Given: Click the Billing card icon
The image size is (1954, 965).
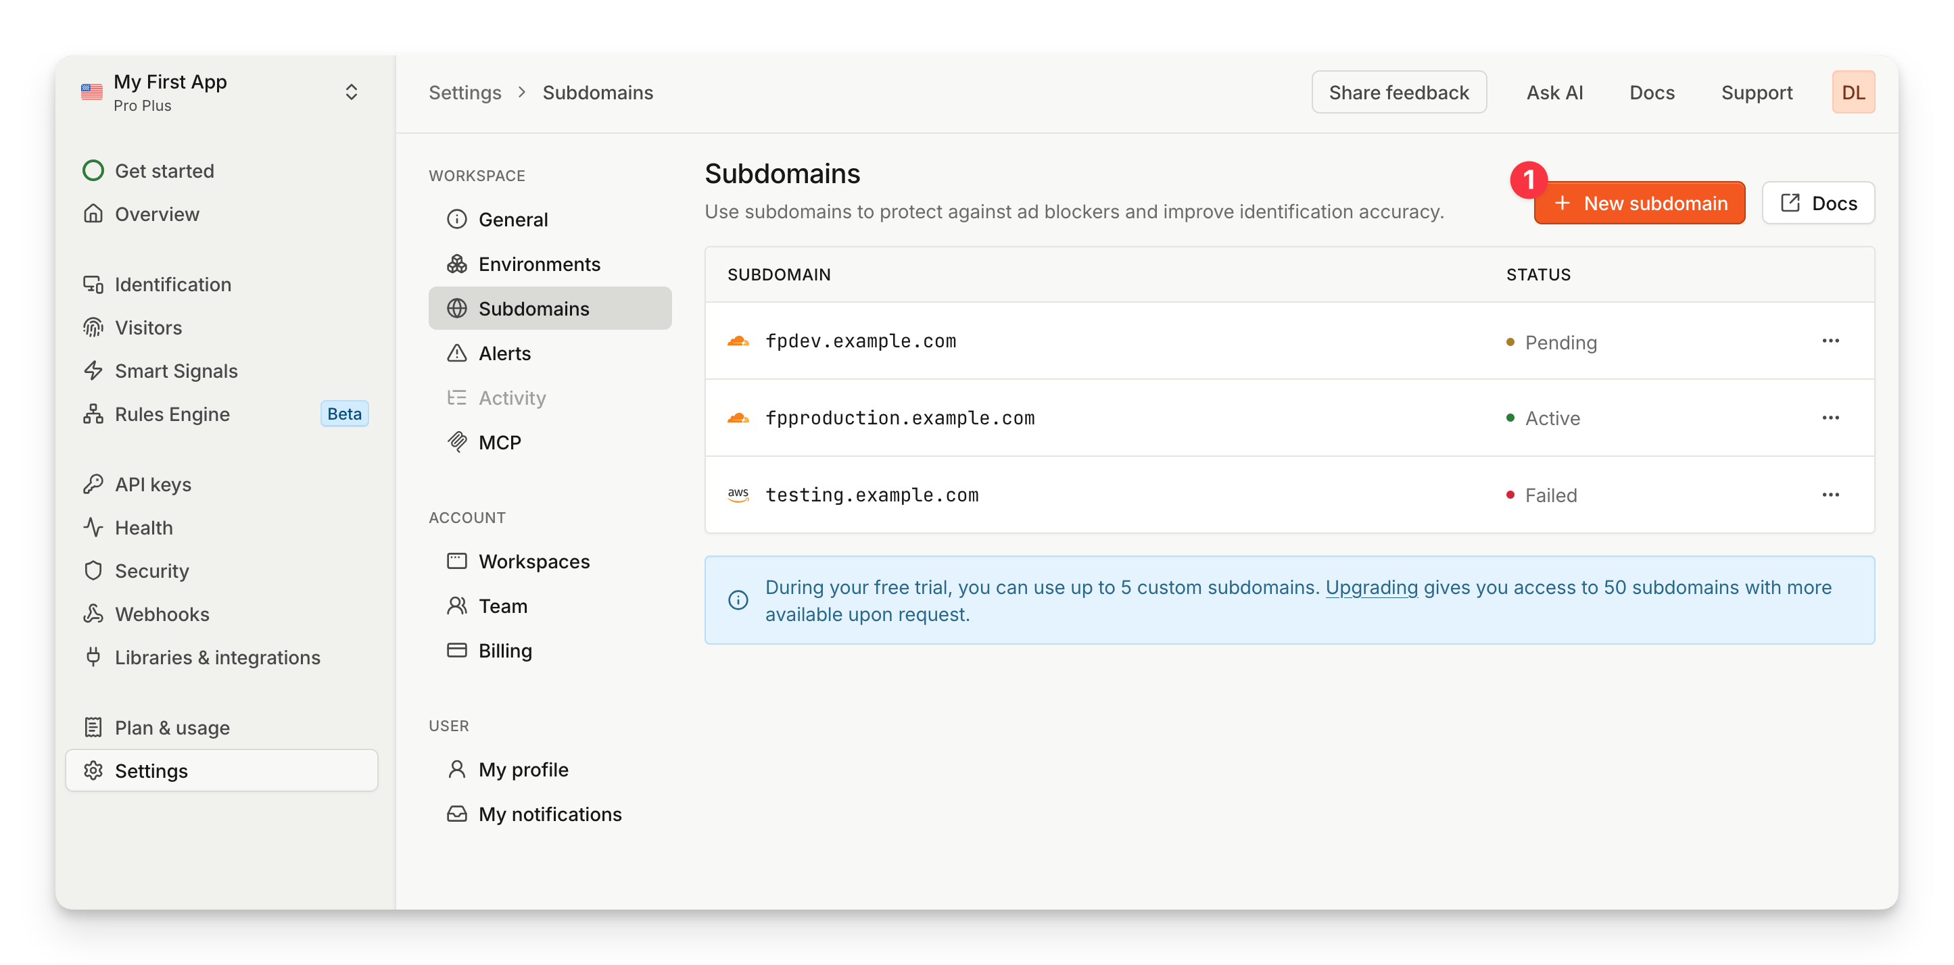Looking at the screenshot, I should pos(456,650).
